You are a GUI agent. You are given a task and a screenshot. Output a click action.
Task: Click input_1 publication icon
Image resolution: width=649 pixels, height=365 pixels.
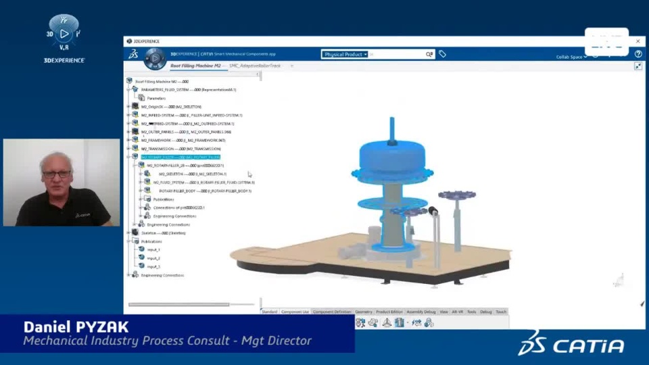click(x=141, y=249)
